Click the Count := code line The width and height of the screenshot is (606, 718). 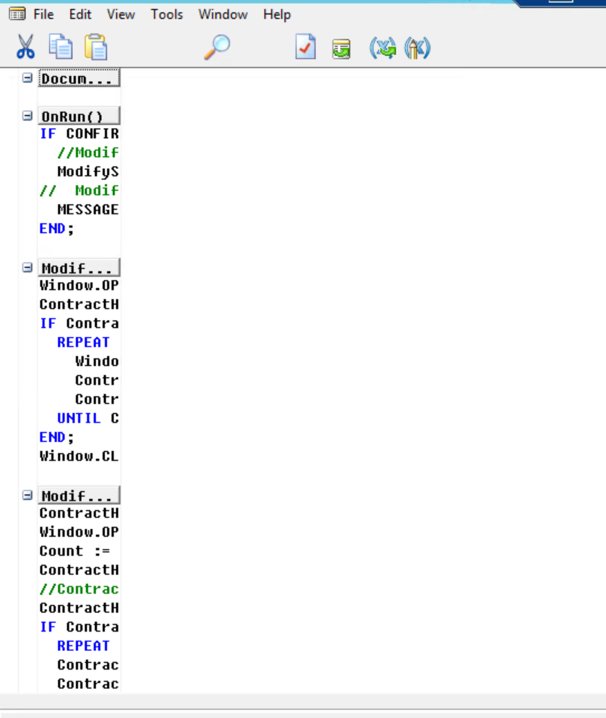75,551
